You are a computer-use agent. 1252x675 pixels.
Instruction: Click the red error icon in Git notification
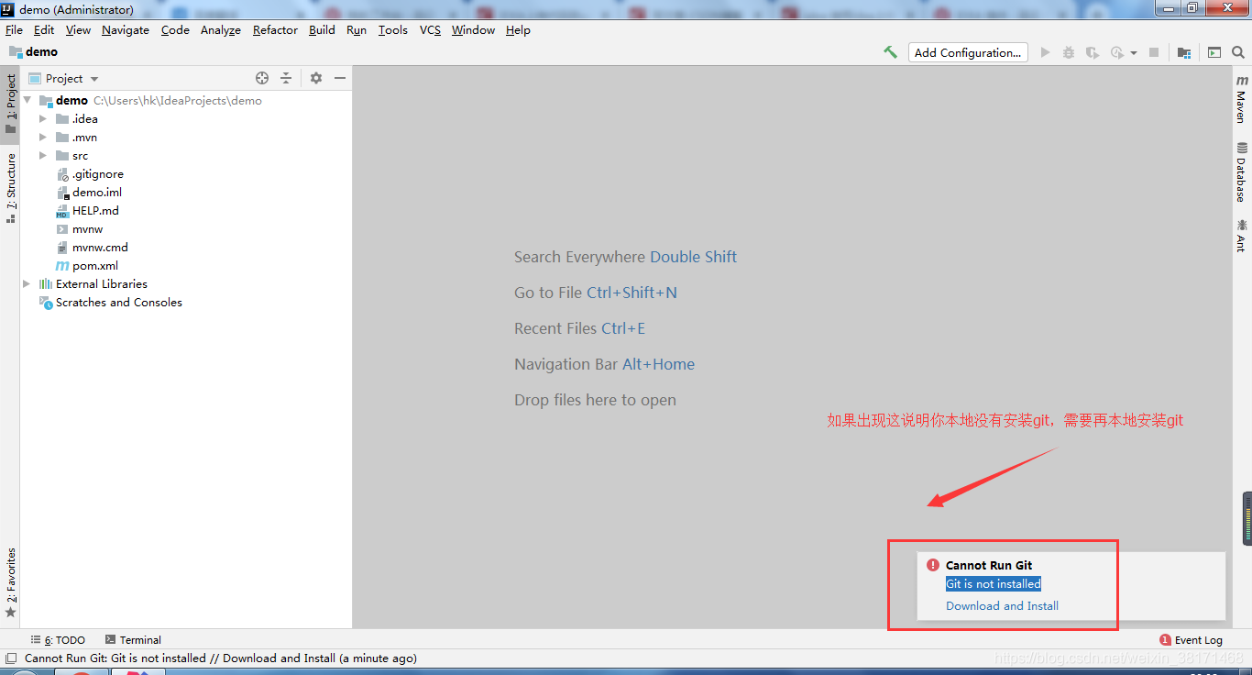pyautogui.click(x=933, y=565)
